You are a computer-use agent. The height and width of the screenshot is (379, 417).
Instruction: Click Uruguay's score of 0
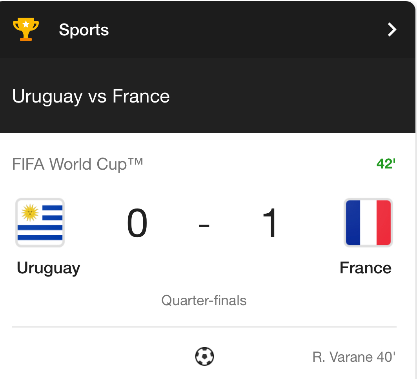(x=137, y=223)
